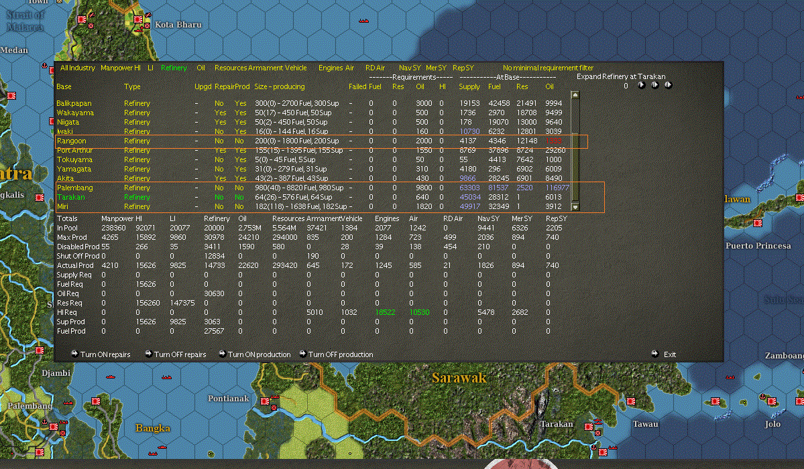Toggle Repair setting for Tarakan refinery

tap(219, 198)
